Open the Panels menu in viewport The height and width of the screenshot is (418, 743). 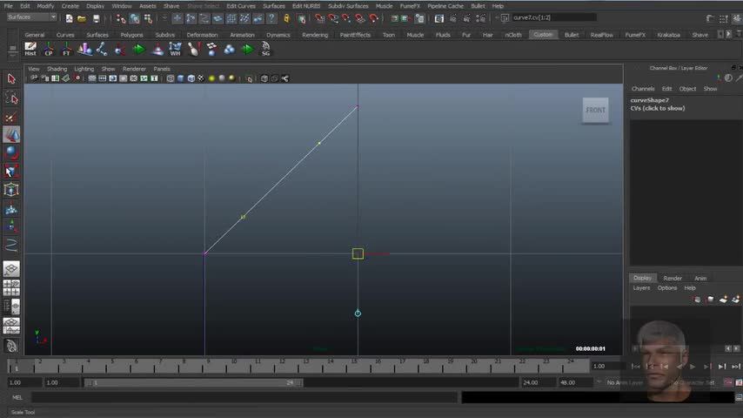click(x=162, y=69)
